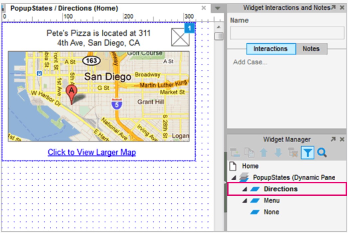Close the Widget Manager panel
This screenshot has width=348, height=233.
[x=342, y=139]
